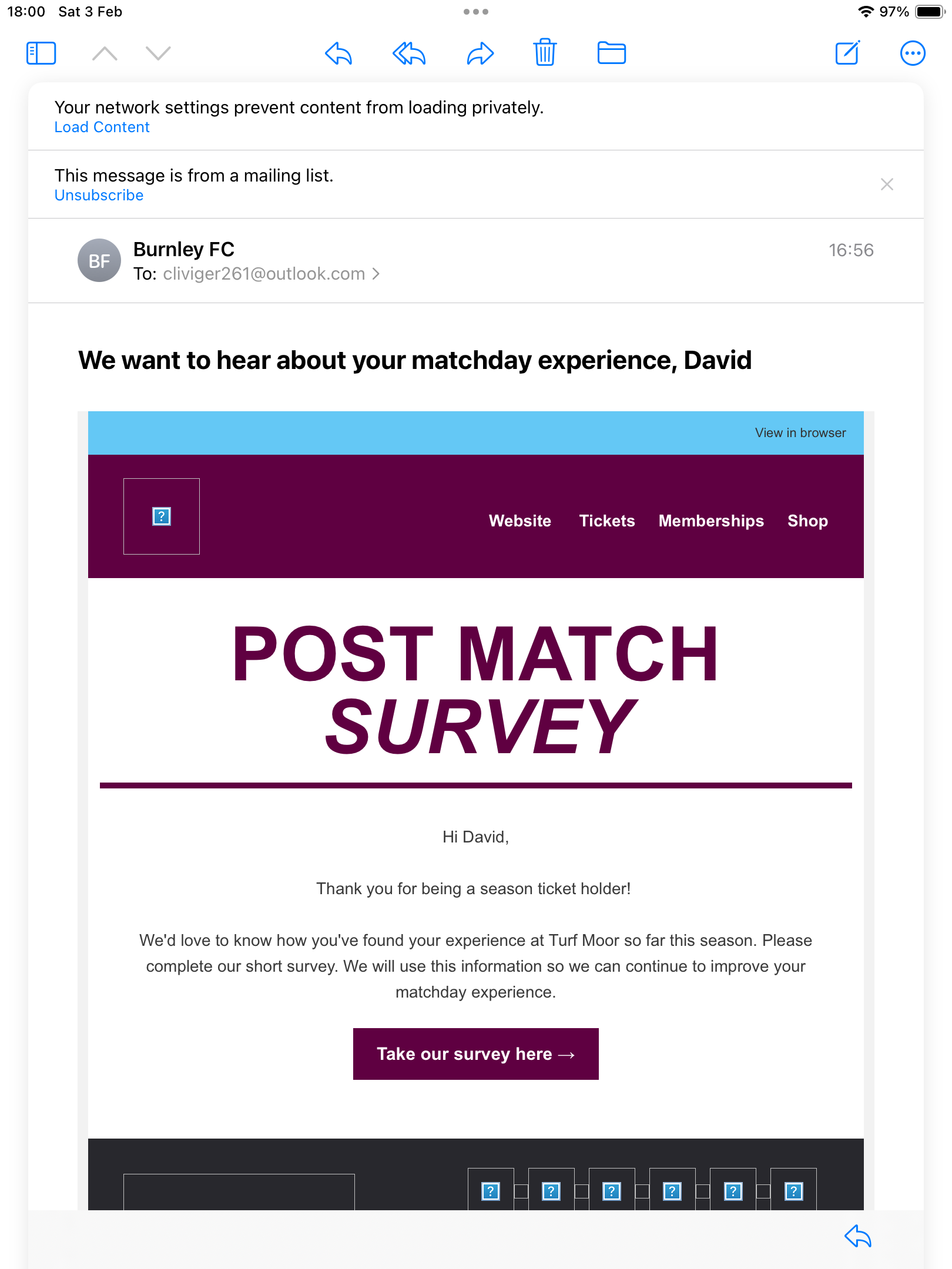The image size is (952, 1269).
Task: Tap the Reply All double-arrow icon
Action: tap(409, 53)
